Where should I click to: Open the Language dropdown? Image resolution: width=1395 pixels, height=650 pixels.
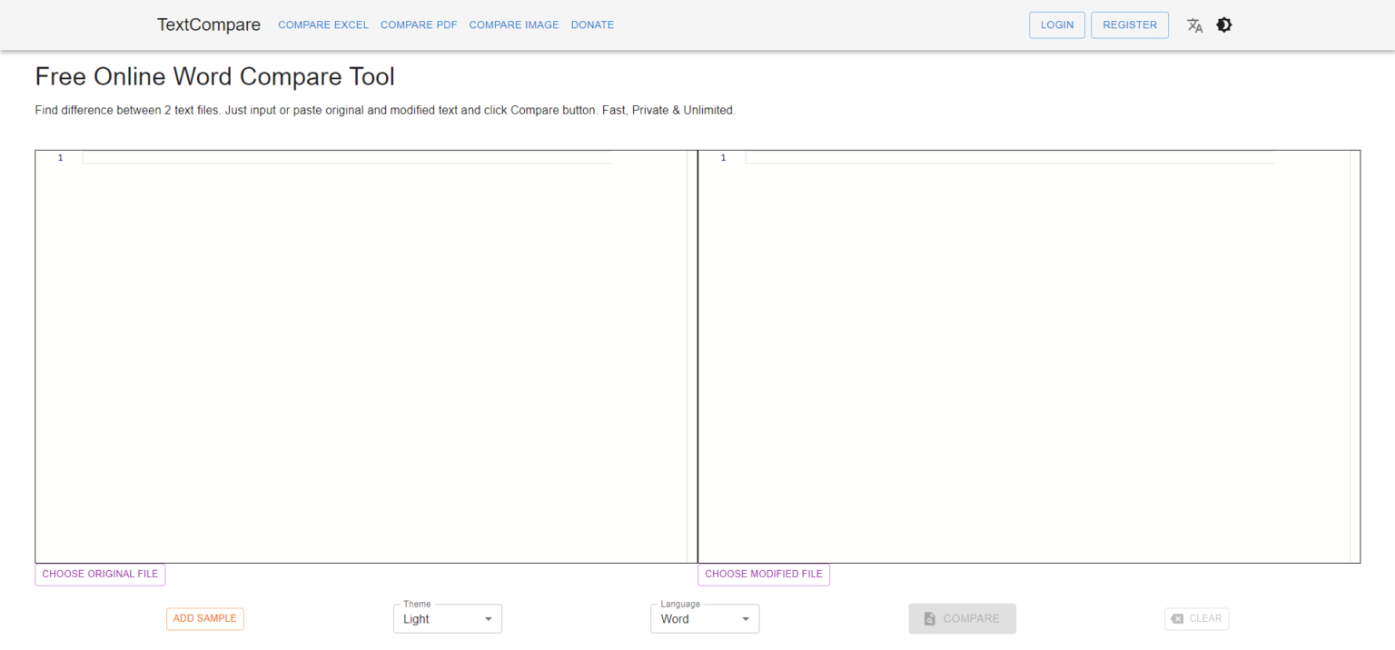click(705, 618)
